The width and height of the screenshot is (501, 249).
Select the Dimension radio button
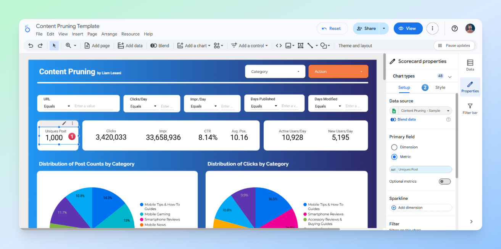pos(393,147)
